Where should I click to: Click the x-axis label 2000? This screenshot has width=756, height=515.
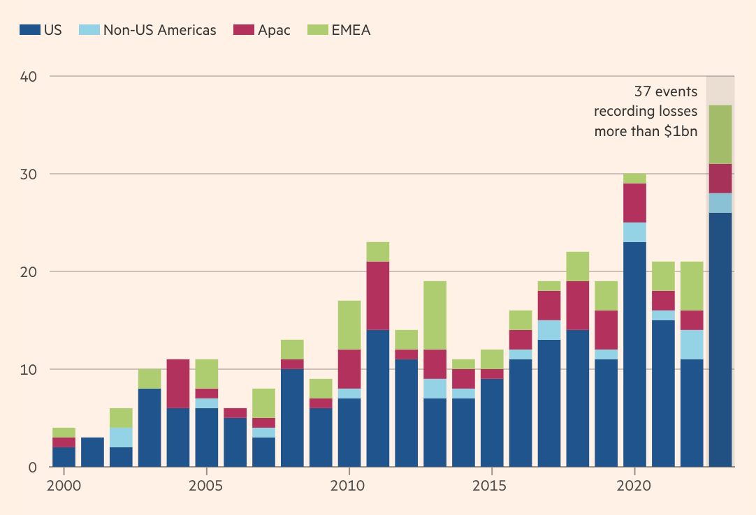[x=64, y=486]
